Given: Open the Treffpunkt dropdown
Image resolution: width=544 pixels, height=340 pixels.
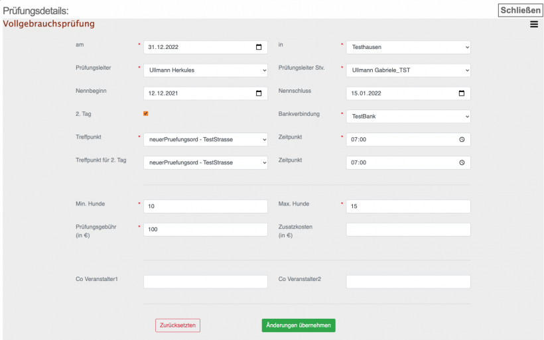Looking at the screenshot, I should click(205, 140).
